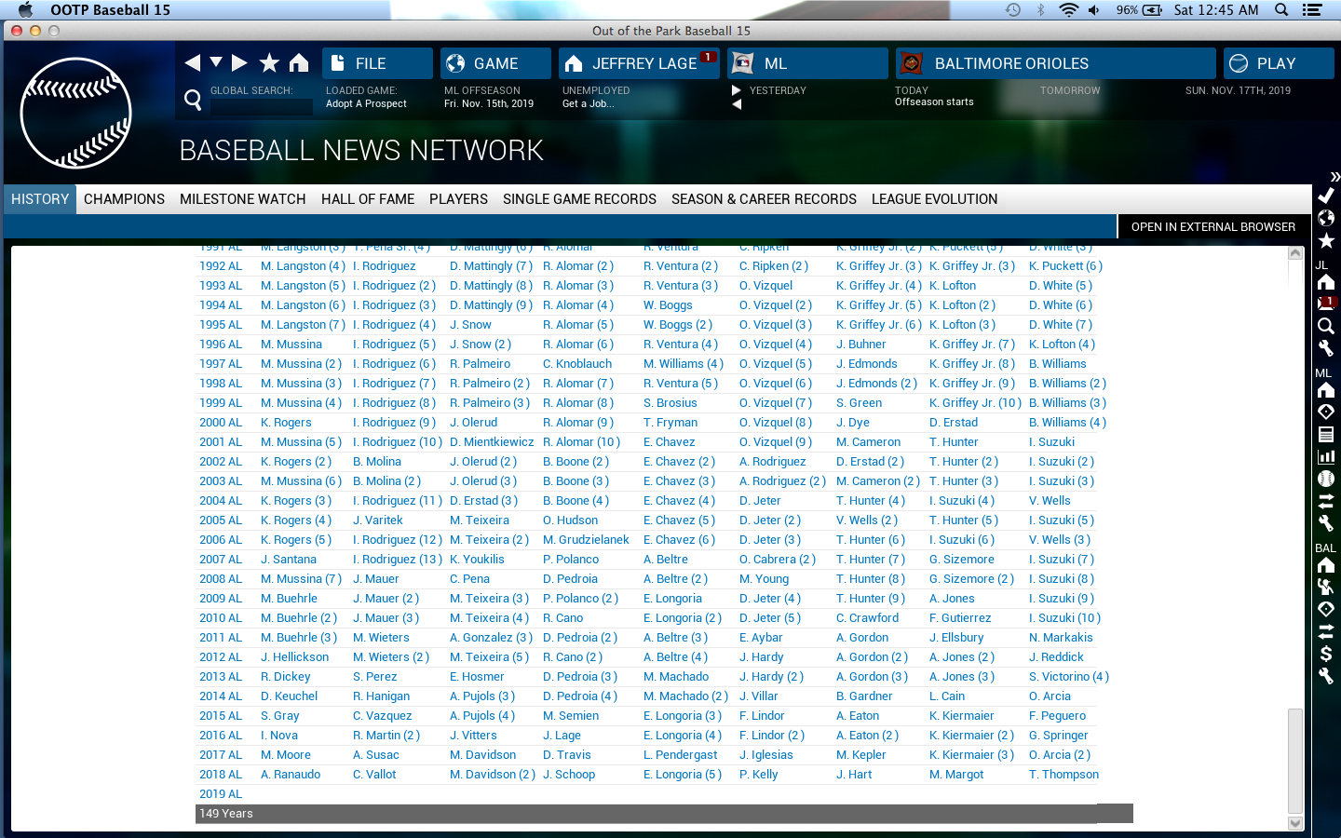Click the baseball icon in right sidebar
The image size is (1341, 838).
tap(1326, 479)
